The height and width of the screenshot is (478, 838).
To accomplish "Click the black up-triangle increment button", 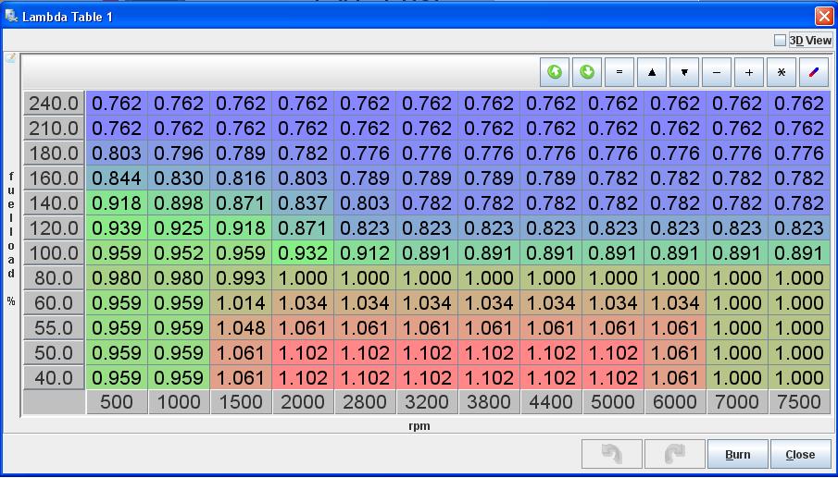I will coord(652,72).
